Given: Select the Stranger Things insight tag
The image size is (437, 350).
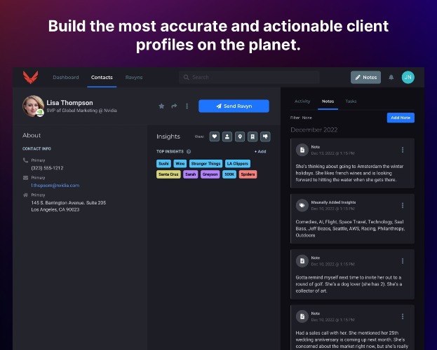Looking at the screenshot, I should coord(206,164).
